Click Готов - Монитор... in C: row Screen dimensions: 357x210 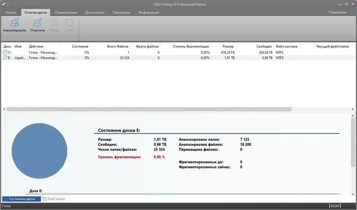coord(43,52)
